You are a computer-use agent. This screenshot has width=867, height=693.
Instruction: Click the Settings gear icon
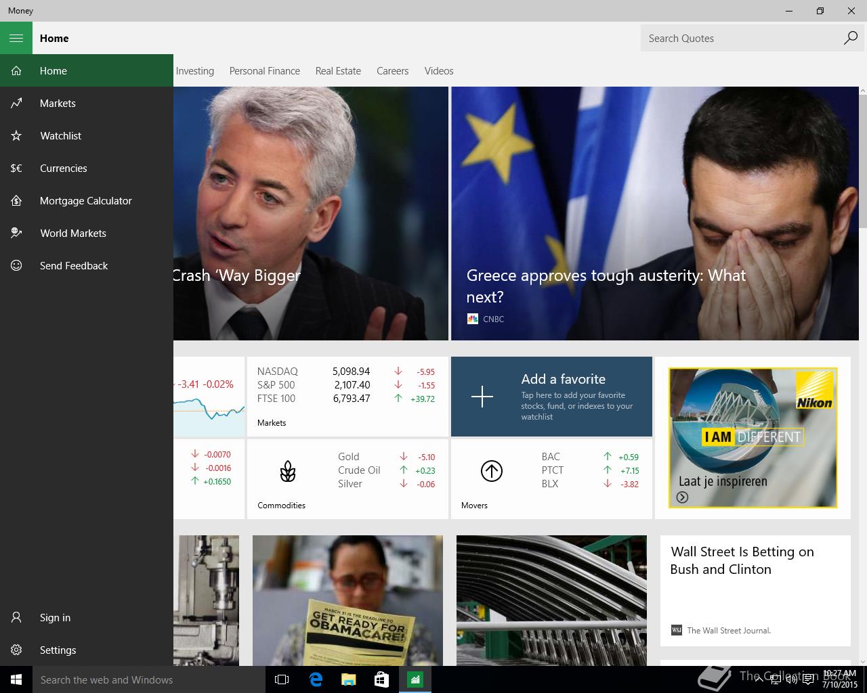point(16,650)
